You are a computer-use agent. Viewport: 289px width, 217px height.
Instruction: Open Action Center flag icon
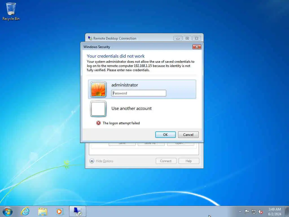point(247,212)
